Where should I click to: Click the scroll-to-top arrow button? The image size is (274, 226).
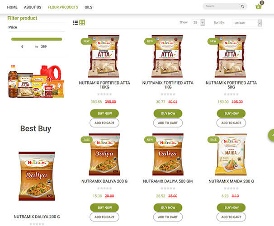271,135
